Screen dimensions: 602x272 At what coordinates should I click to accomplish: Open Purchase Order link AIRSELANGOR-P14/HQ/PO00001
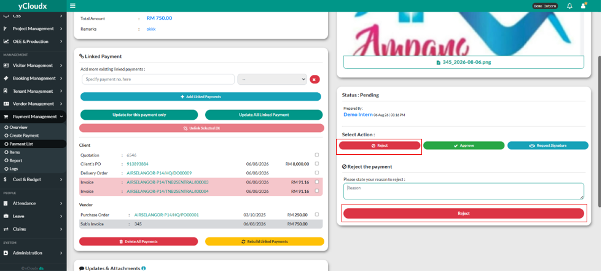(166, 215)
